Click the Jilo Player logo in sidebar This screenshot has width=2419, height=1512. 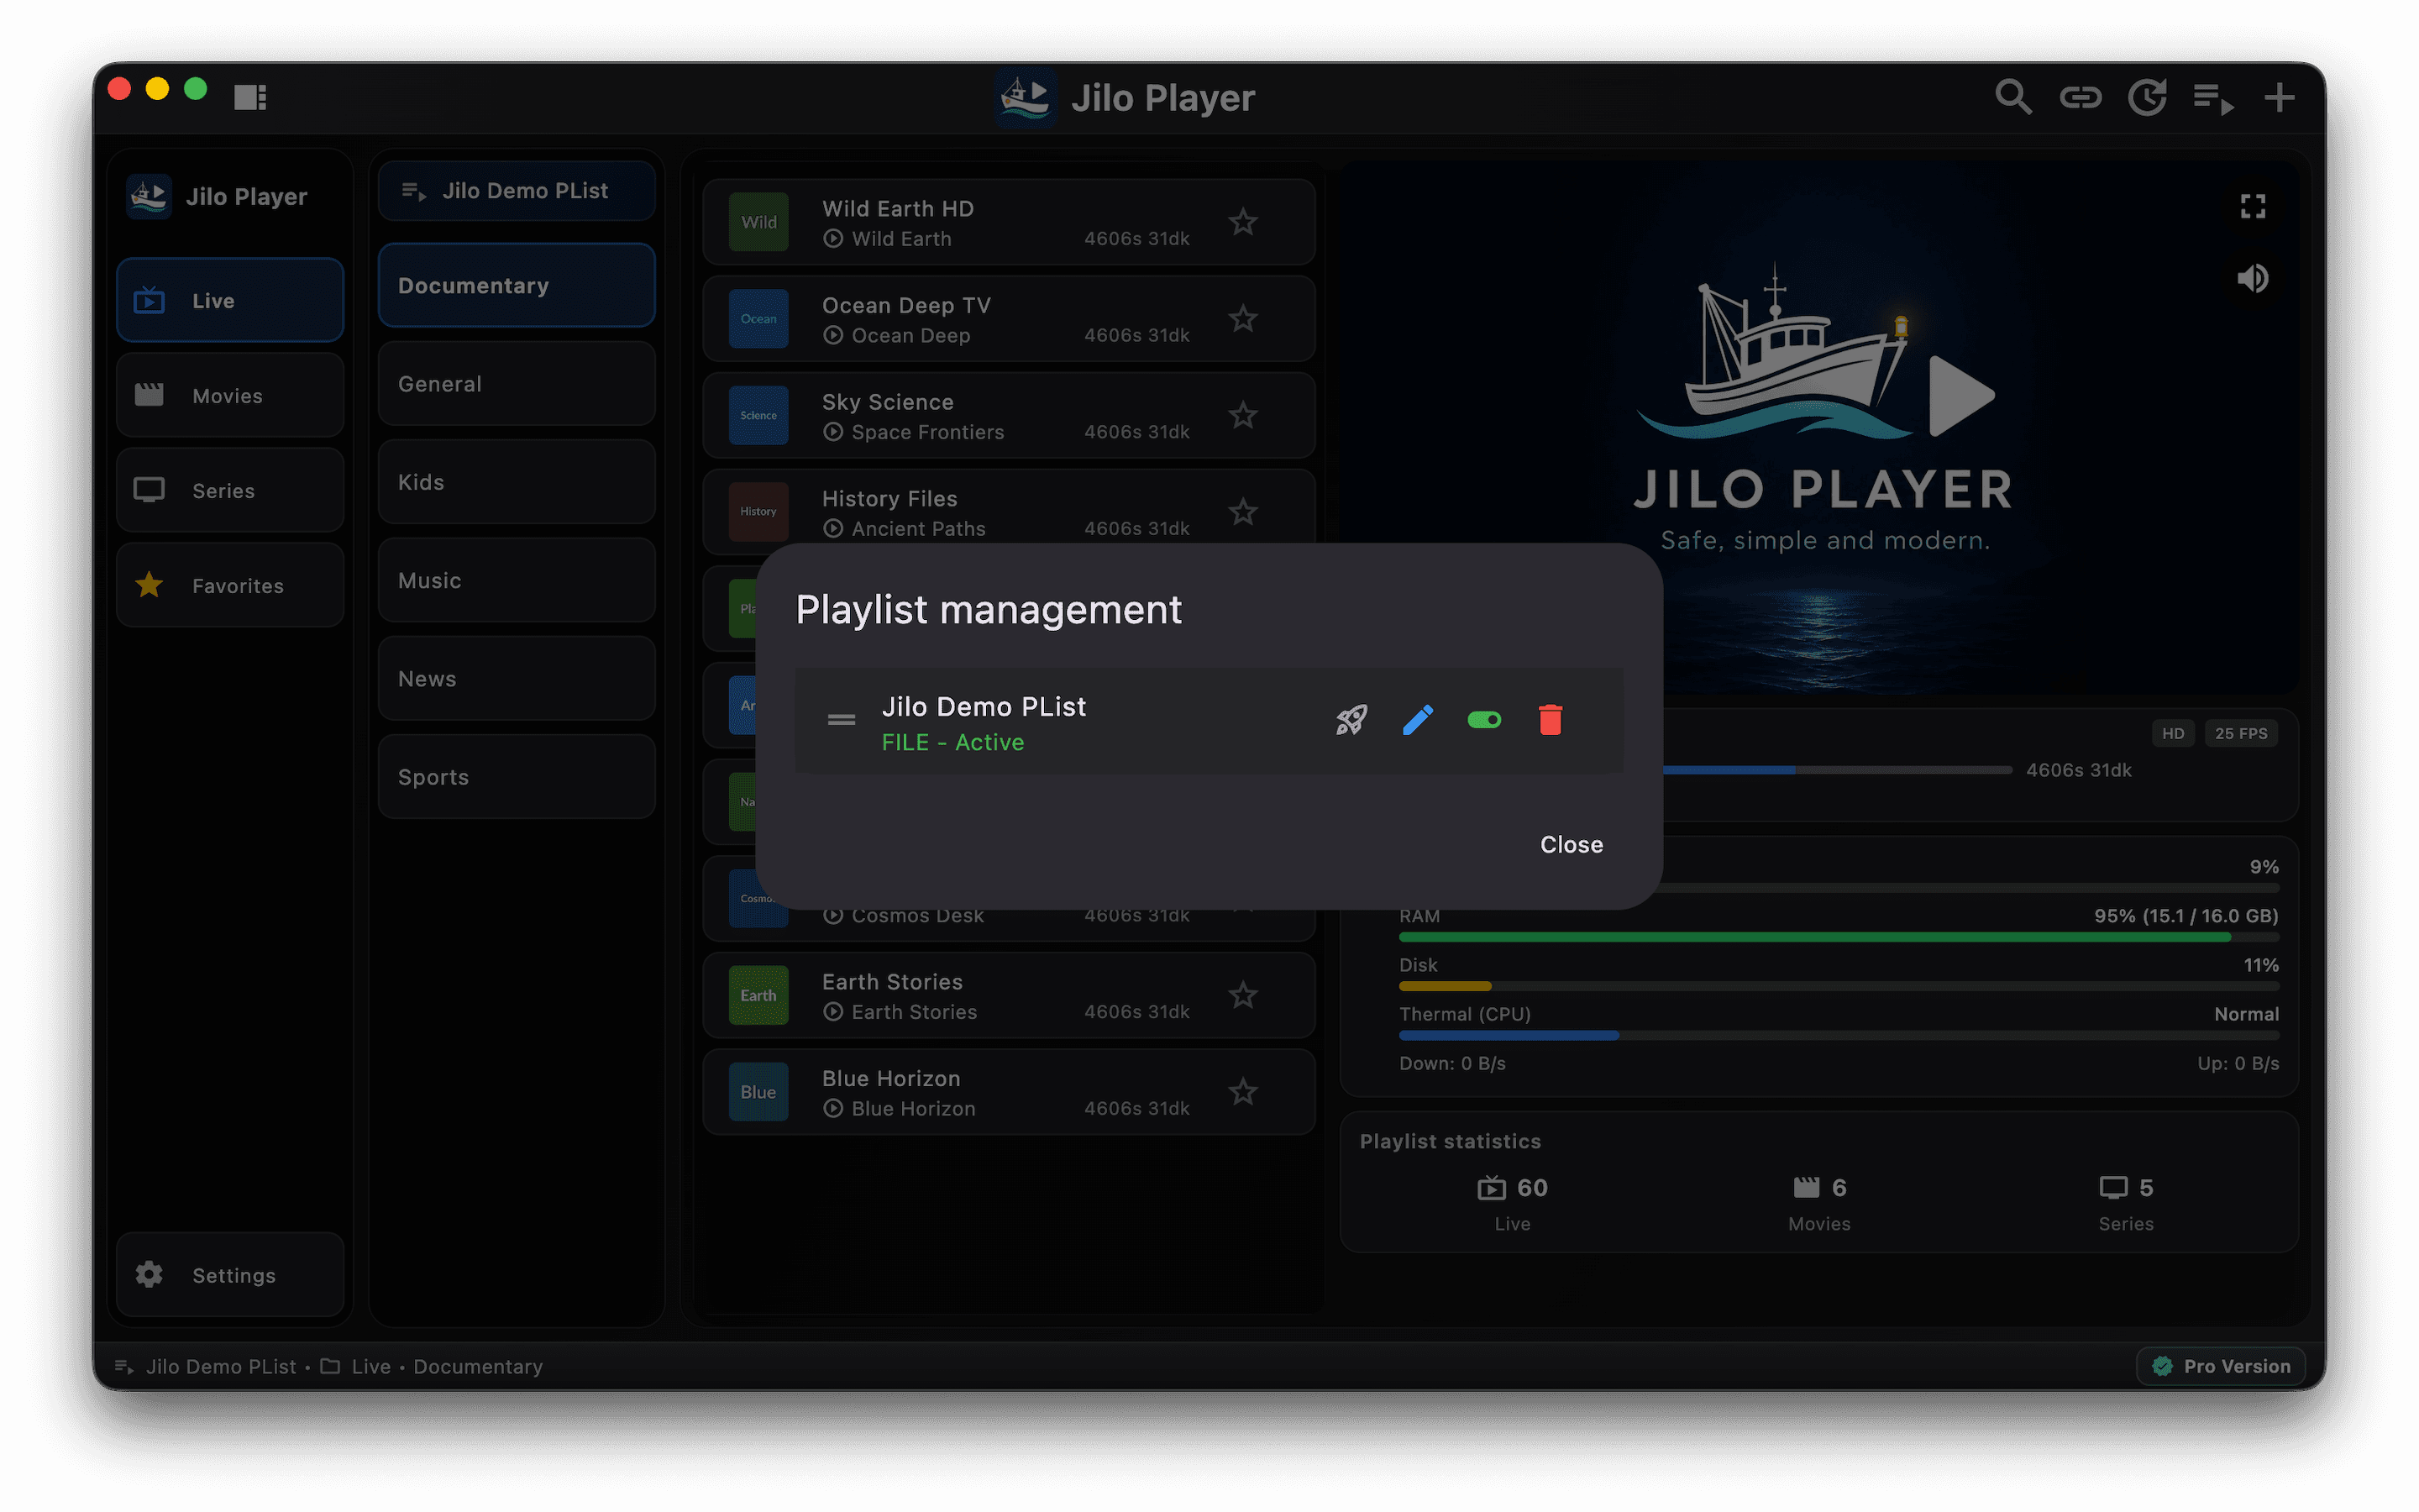coord(148,196)
